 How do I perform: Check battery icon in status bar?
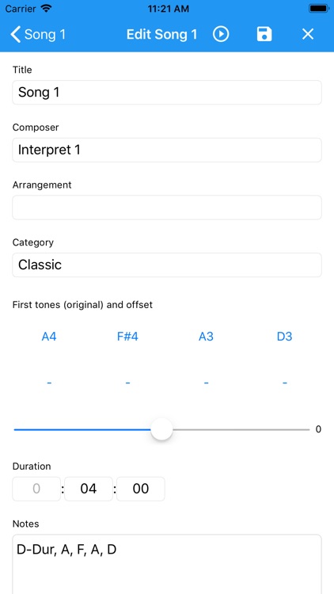pos(319,9)
